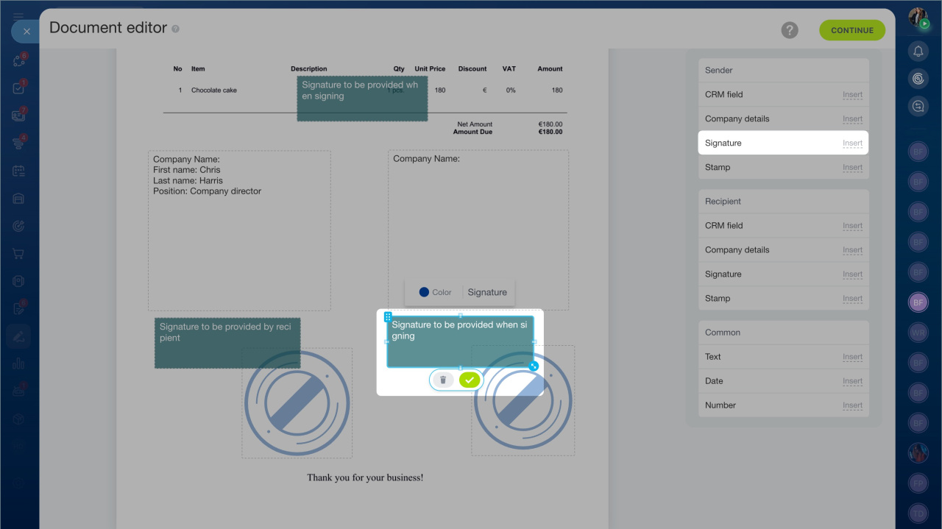
Task: Pick the blue Color swatch in the popup
Action: coord(424,292)
